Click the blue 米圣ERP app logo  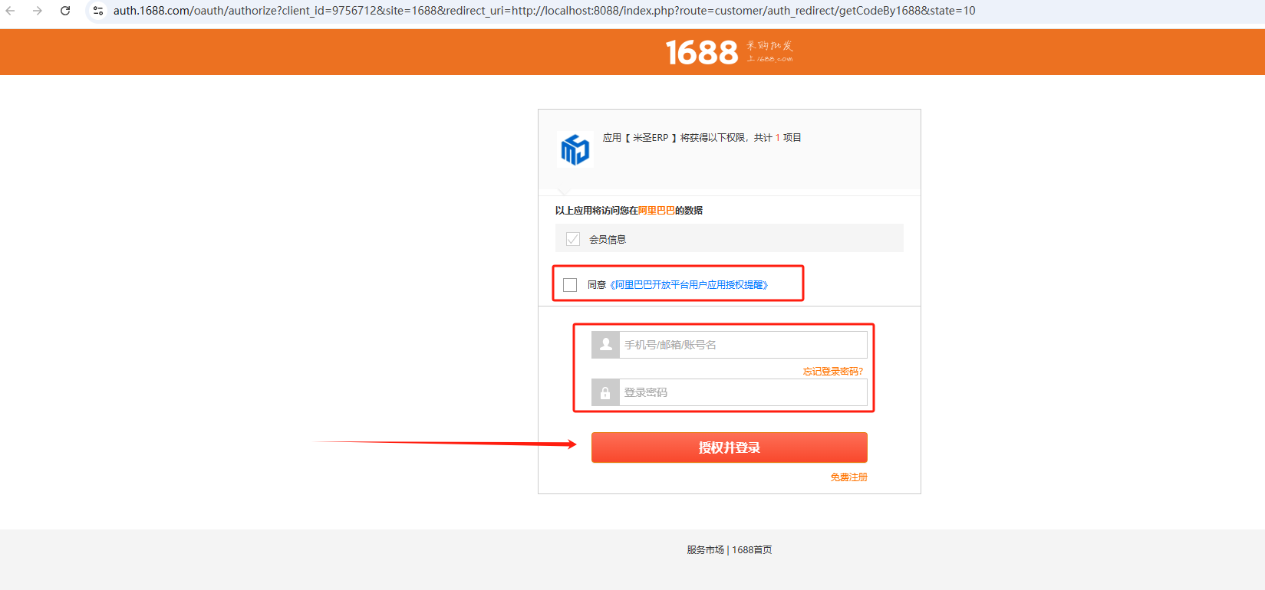point(575,149)
